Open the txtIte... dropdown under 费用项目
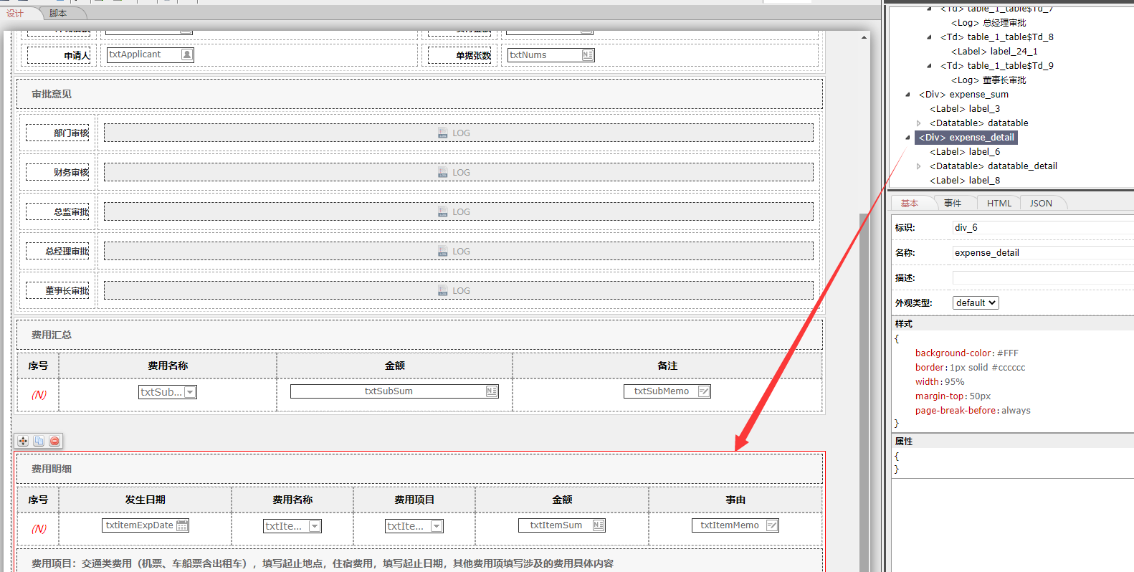Screen dimensions: 1134x572 tap(436, 526)
